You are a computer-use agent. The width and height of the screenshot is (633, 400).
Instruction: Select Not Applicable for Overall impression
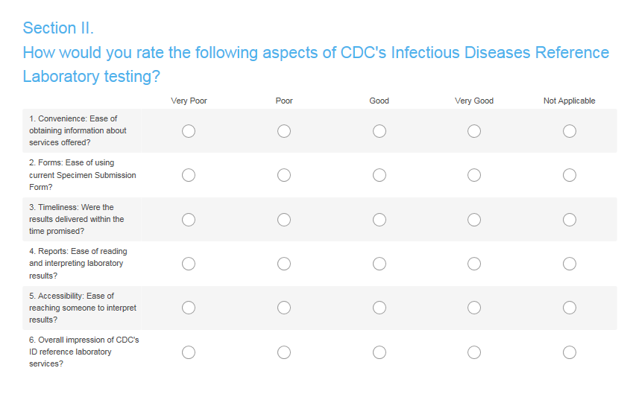click(x=570, y=352)
